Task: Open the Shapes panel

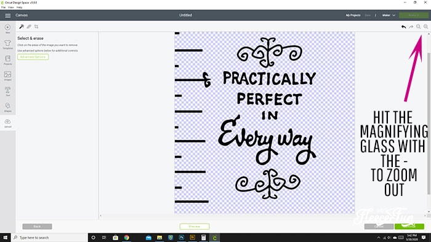Action: pos(7,107)
